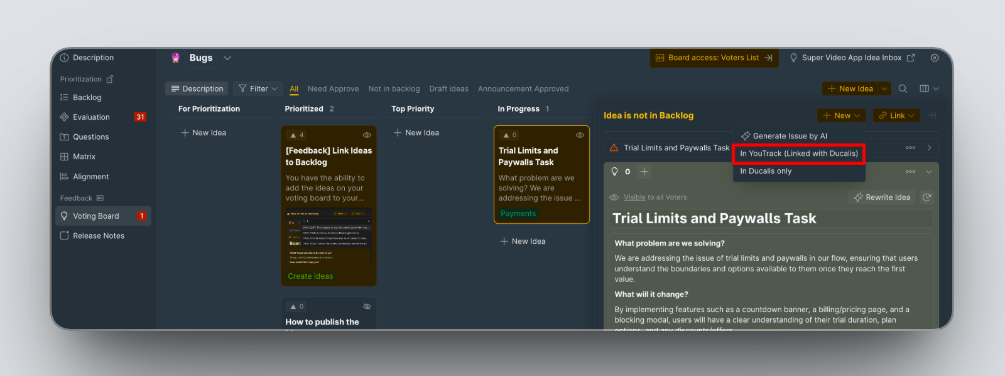Image resolution: width=1005 pixels, height=376 pixels.
Task: Click the Payments label tag
Action: (x=518, y=214)
